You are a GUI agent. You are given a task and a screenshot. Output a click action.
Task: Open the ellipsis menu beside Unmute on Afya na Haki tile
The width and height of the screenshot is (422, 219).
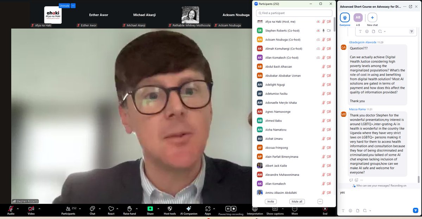(x=73, y=6)
